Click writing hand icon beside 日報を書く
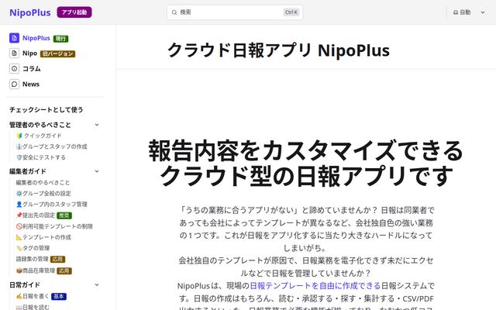 point(19,296)
